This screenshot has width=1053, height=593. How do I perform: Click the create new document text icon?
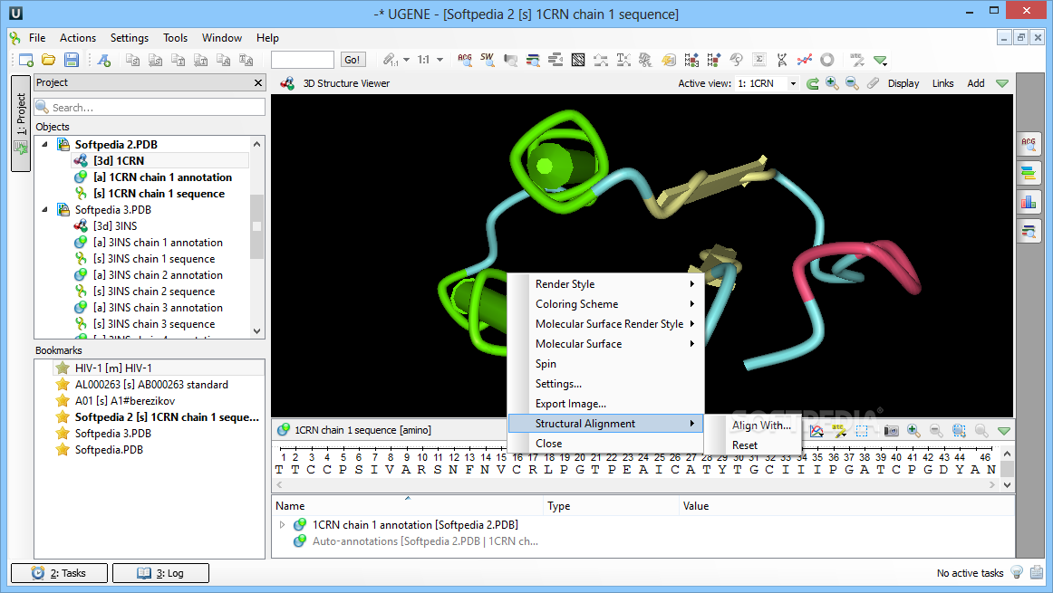(x=104, y=60)
